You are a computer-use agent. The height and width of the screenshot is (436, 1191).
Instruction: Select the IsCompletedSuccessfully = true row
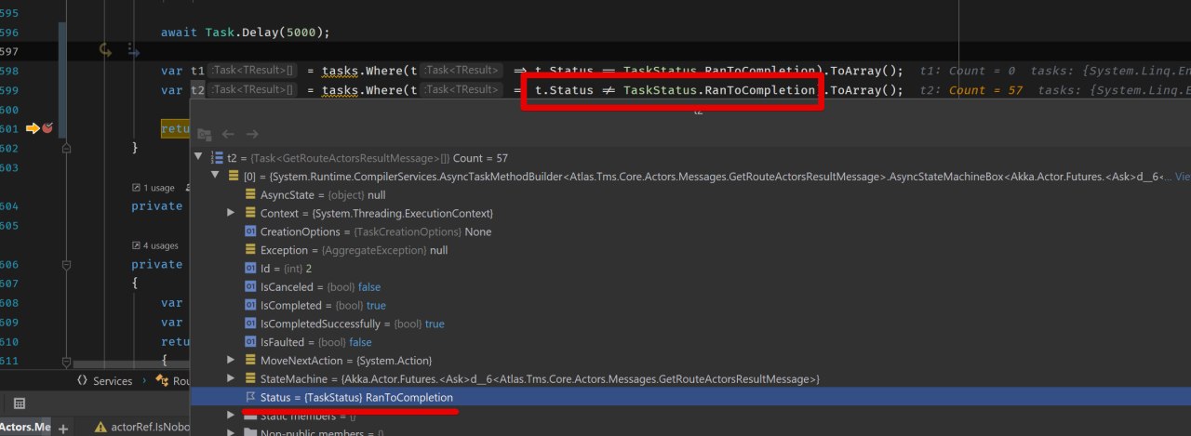[690, 324]
